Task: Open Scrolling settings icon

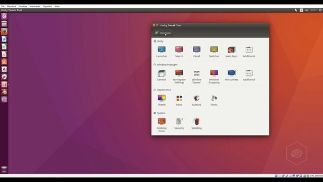Action: (x=196, y=124)
